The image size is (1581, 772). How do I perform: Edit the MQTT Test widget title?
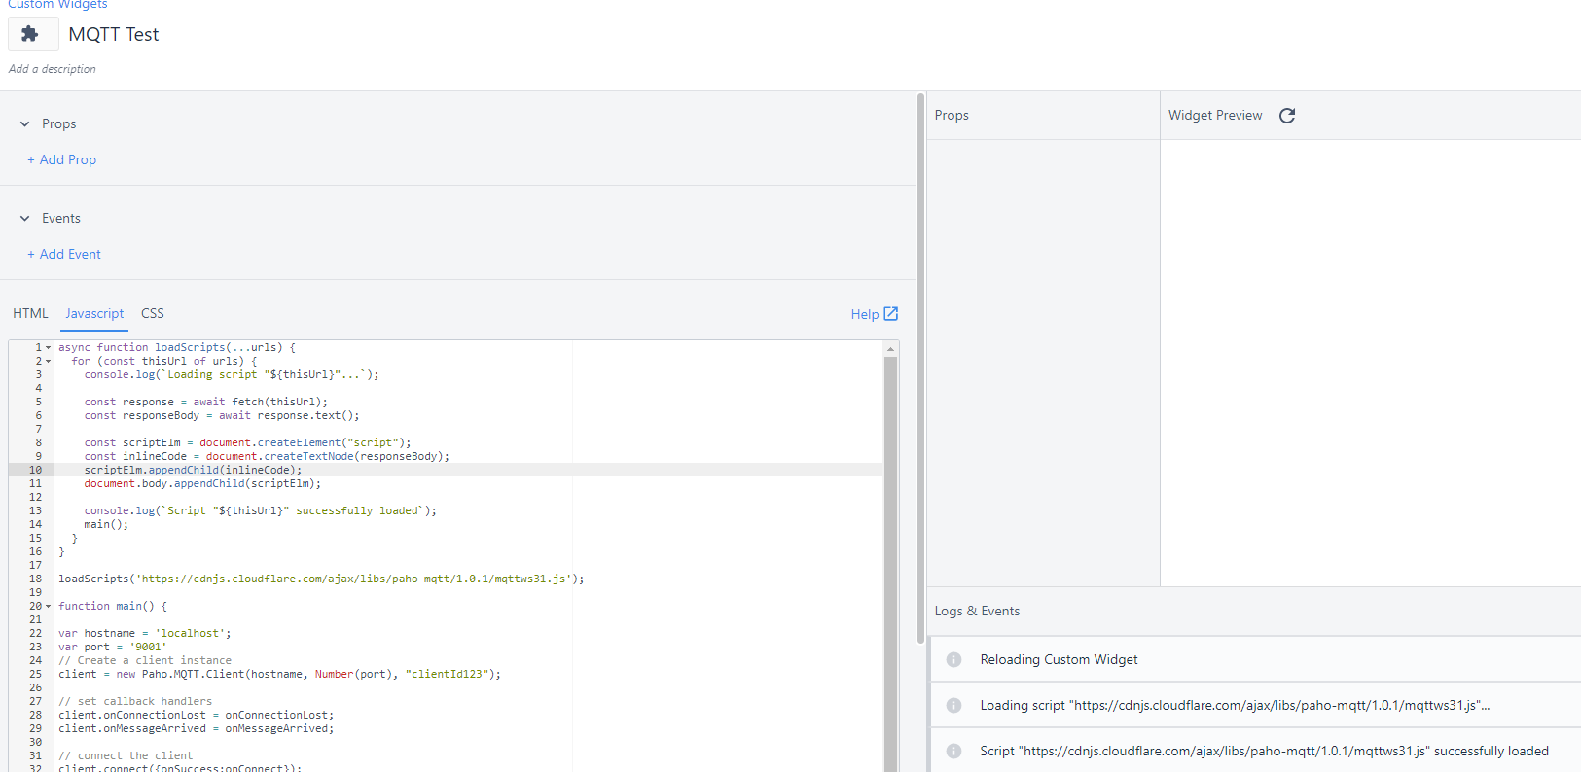(114, 35)
